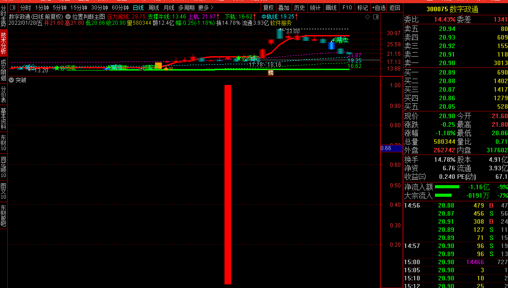Open the 同花顺10 side tab
This screenshot has width=508, height=288.
pos(4,167)
